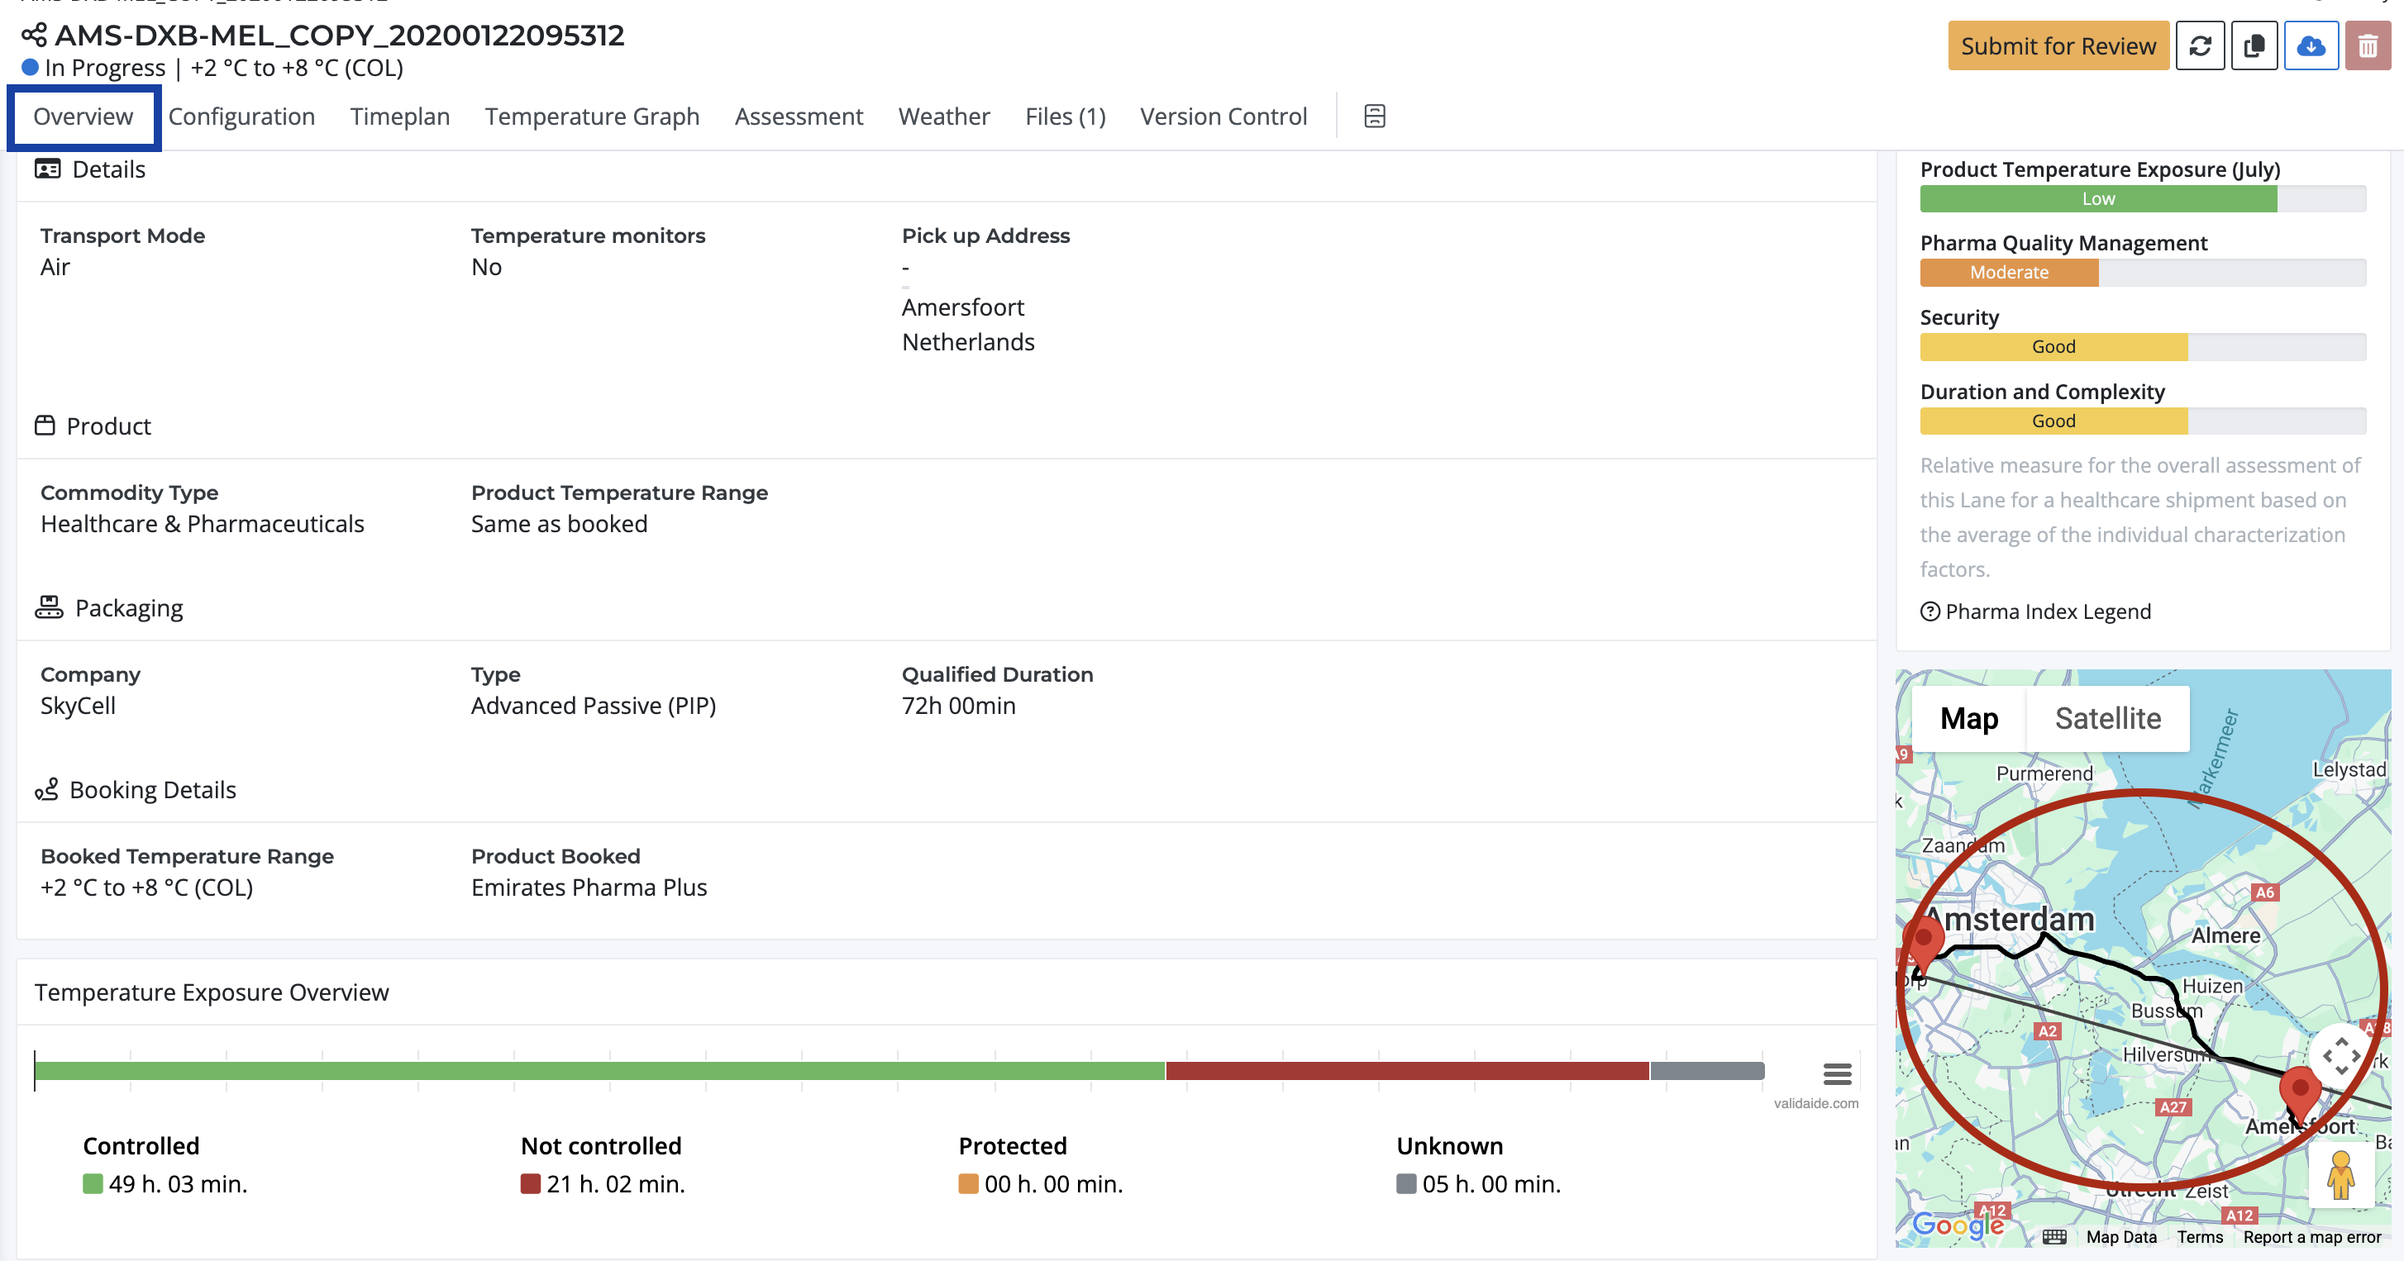Toggle the Controlled legend series

[x=142, y=1145]
